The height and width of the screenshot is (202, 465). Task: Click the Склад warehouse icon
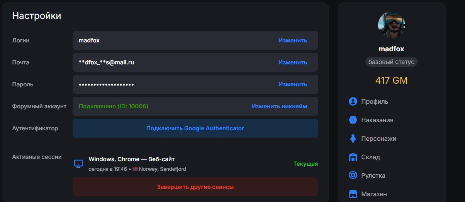pos(353,157)
